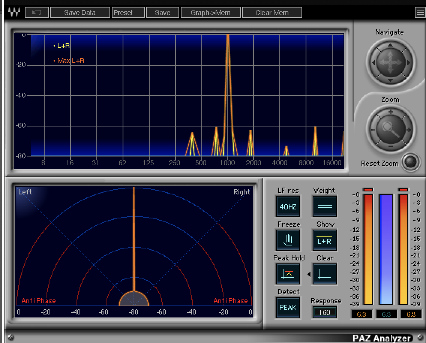Click the center meter 6.3 readout
Viewport: 426px width, 343px height.
(x=386, y=314)
